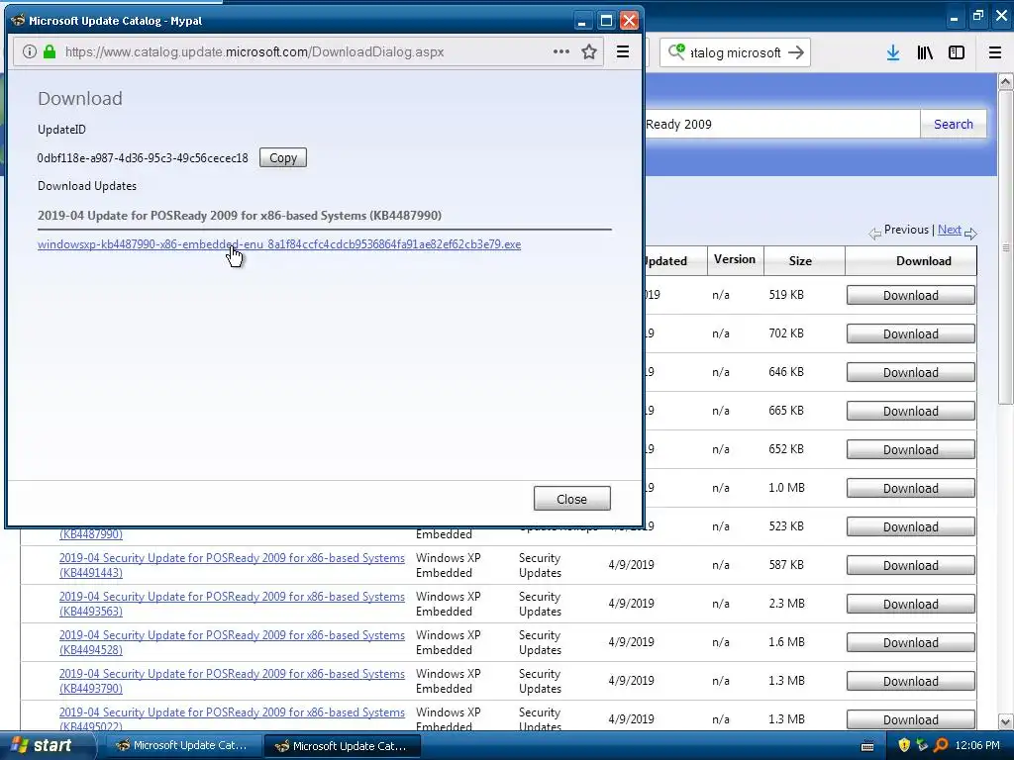Click the site information icon in popup address bar
The image size is (1014, 760).
click(29, 51)
